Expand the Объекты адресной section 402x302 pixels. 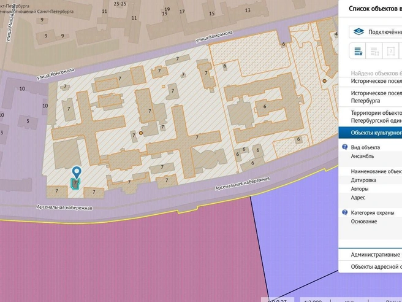pyautogui.click(x=370, y=266)
